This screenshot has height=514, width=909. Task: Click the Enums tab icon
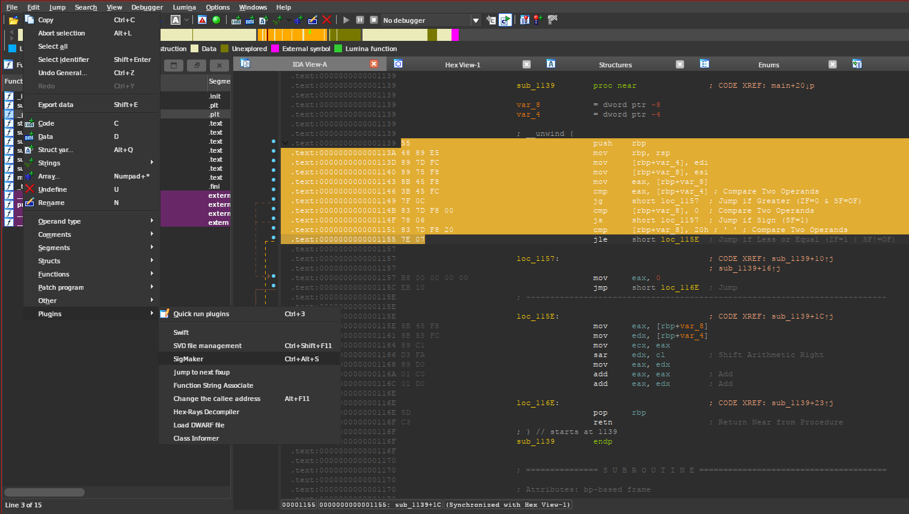(705, 64)
